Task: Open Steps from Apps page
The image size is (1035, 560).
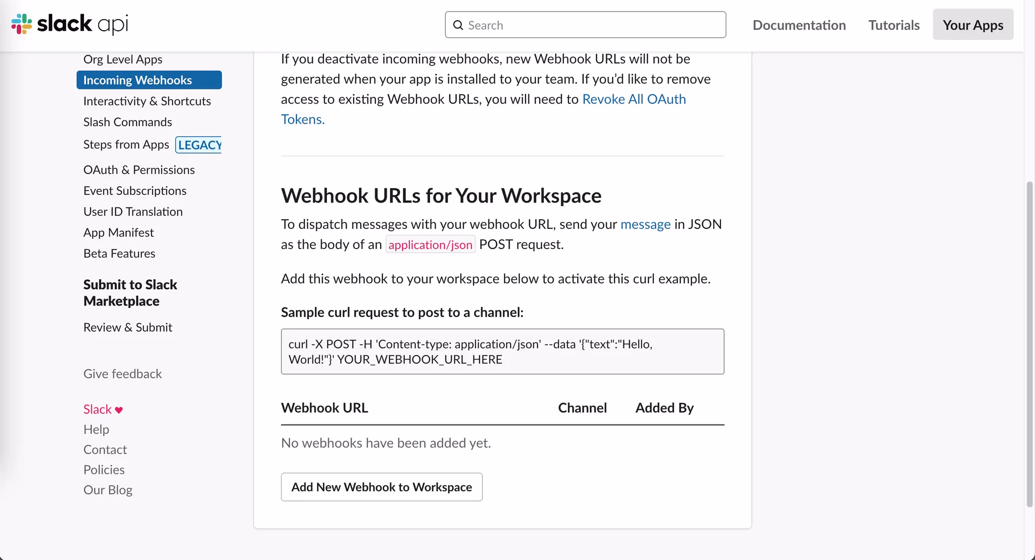Action: point(126,144)
